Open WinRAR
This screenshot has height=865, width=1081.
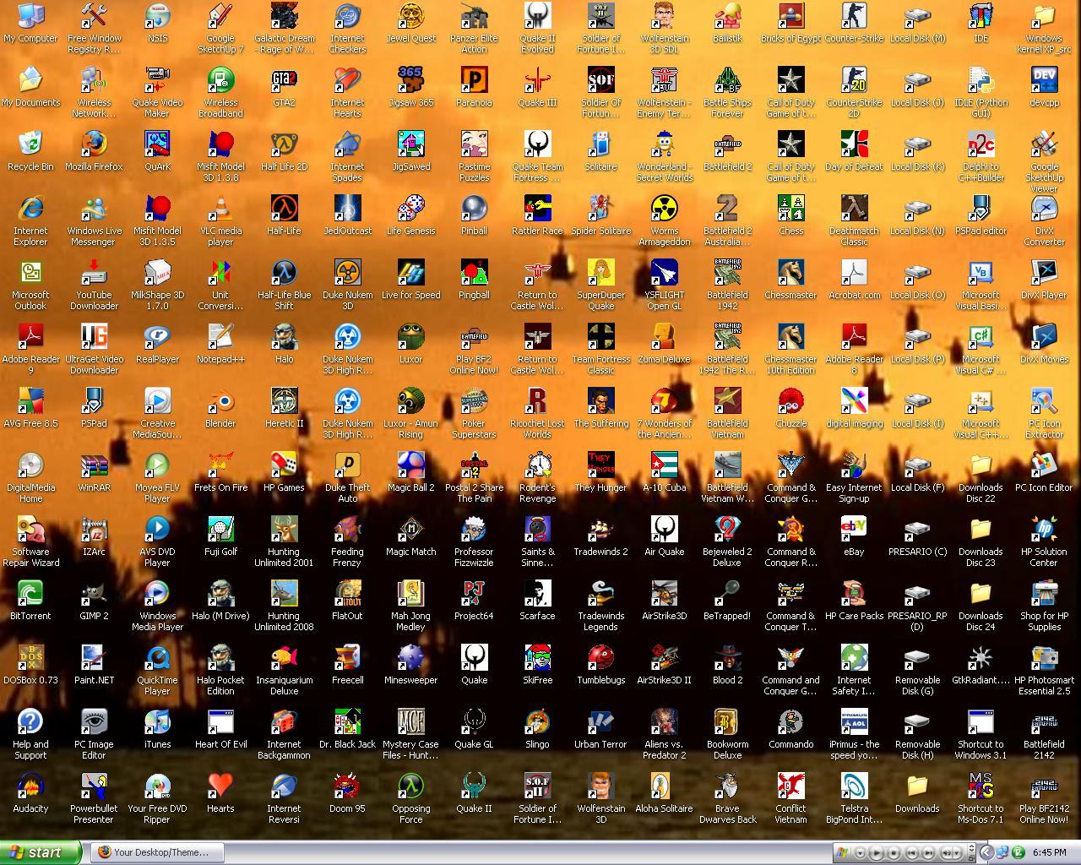(x=94, y=467)
